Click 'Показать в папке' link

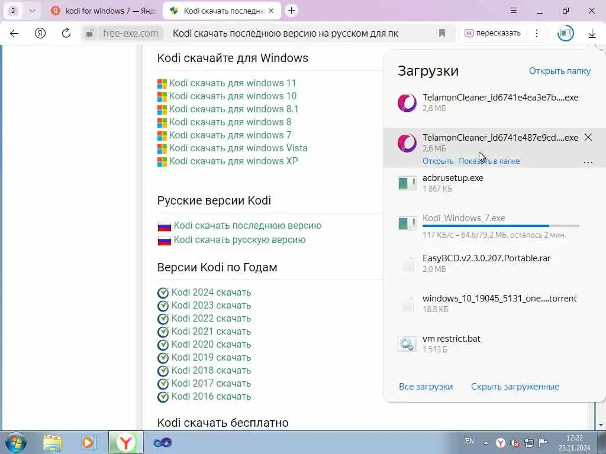(x=489, y=161)
